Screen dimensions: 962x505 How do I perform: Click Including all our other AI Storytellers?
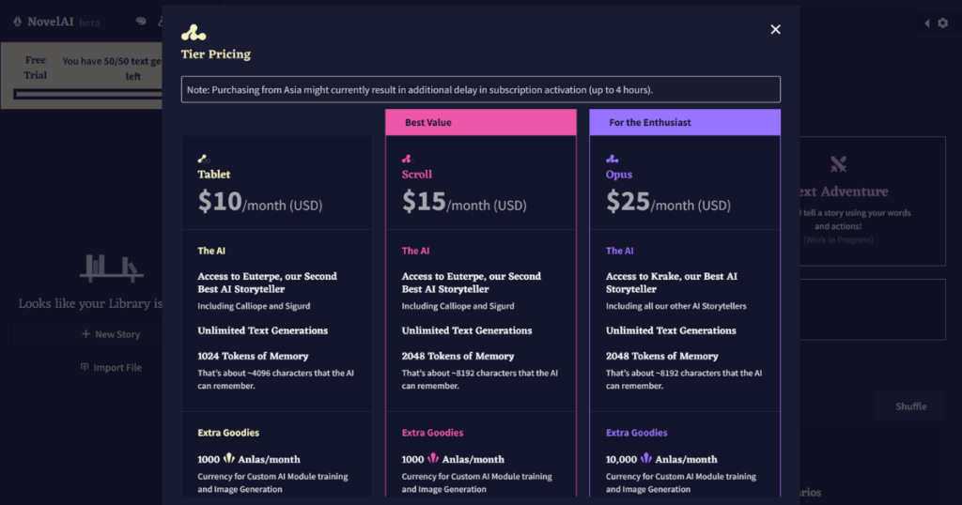[676, 306]
